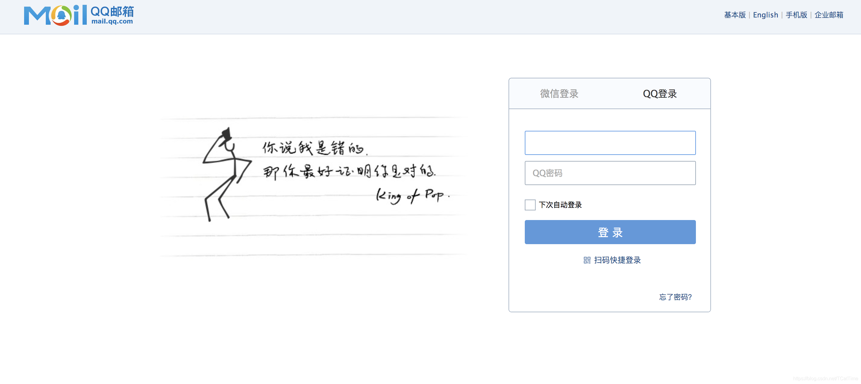
Task: Select the QQ登录 tab
Action: [659, 94]
